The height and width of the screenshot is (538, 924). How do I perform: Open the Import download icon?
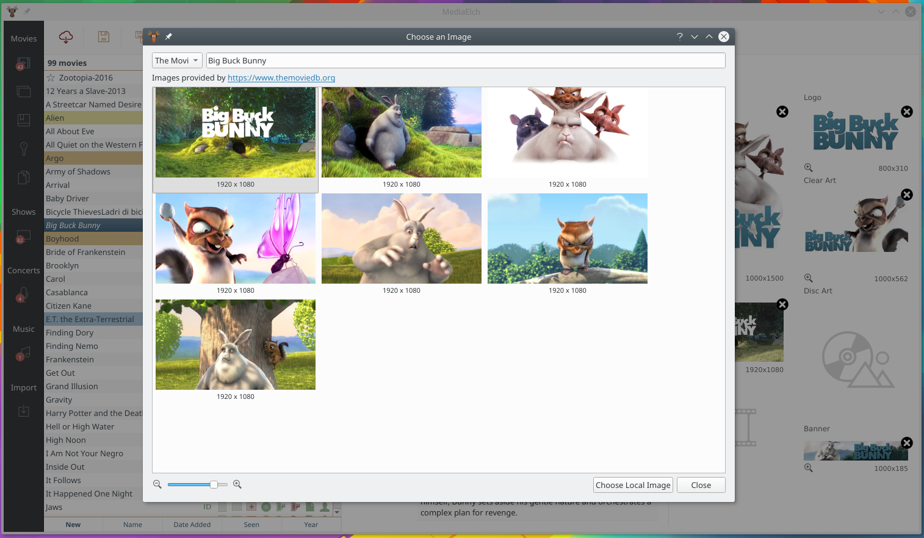coord(23,411)
